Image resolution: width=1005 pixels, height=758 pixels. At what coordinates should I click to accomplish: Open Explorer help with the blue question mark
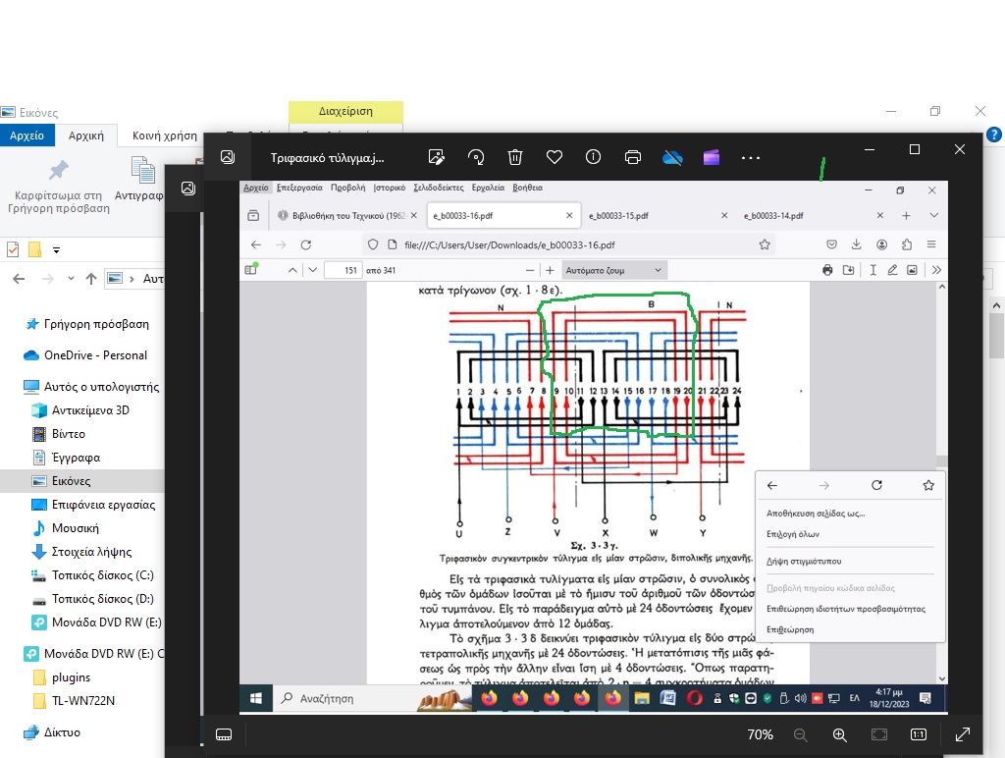coord(994,135)
